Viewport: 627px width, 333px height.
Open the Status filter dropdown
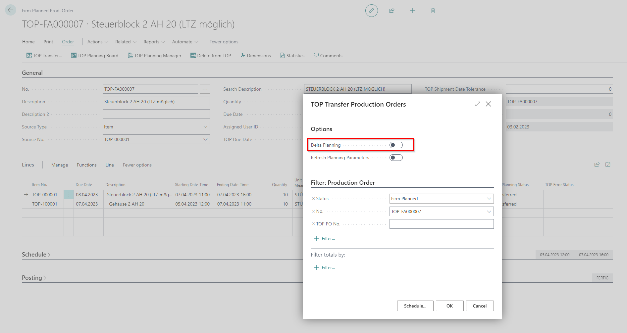tap(489, 199)
